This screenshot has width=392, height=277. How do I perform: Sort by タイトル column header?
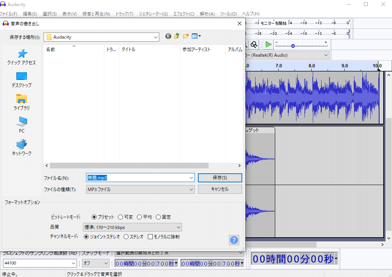pos(149,50)
